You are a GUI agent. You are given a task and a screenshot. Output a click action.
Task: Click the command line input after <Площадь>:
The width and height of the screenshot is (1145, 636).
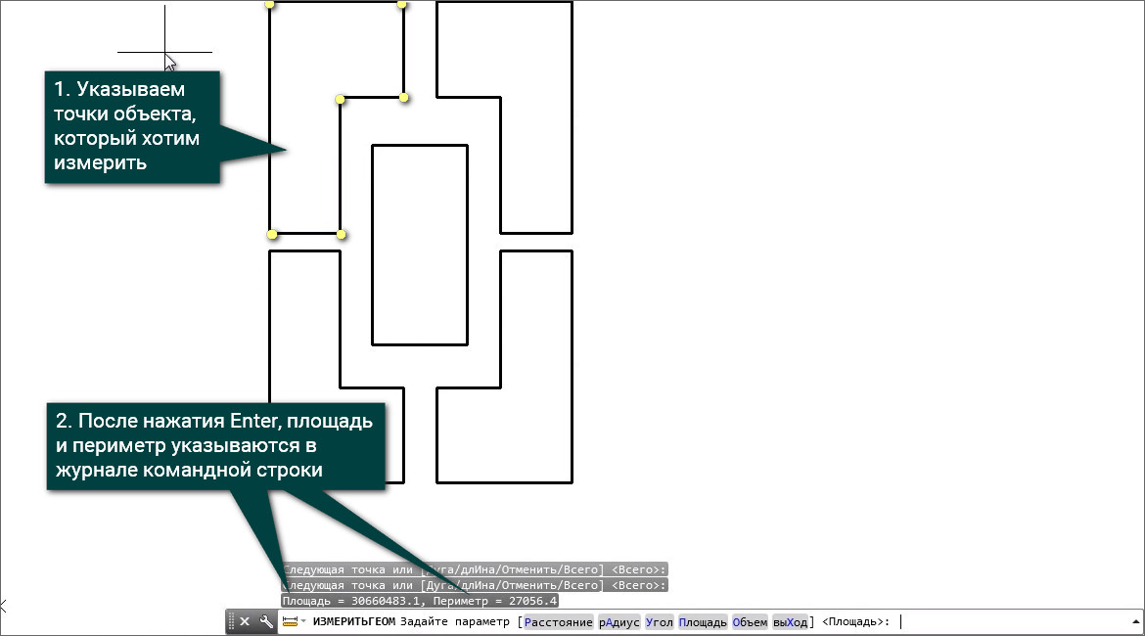tap(1011, 622)
